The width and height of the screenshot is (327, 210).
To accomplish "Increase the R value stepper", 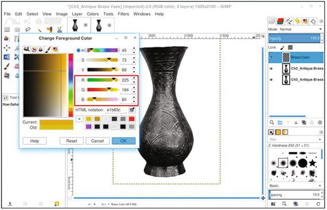I will pyautogui.click(x=134, y=78).
